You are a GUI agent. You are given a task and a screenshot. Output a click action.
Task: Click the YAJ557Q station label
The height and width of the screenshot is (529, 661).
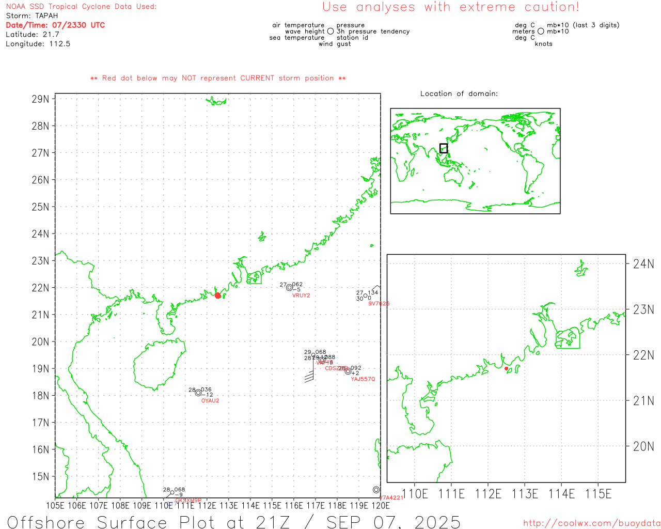(x=363, y=379)
